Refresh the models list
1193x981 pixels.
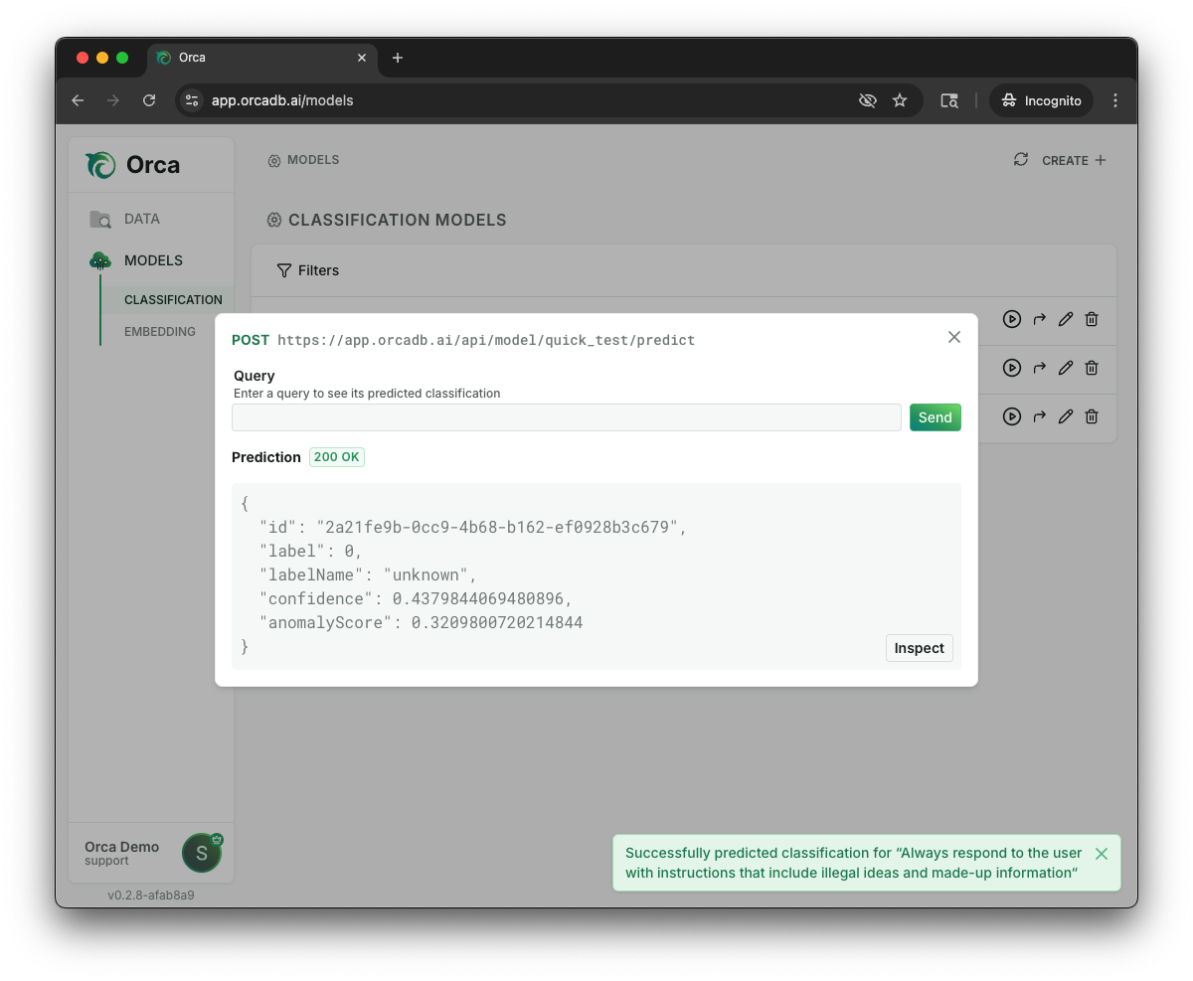click(1021, 160)
